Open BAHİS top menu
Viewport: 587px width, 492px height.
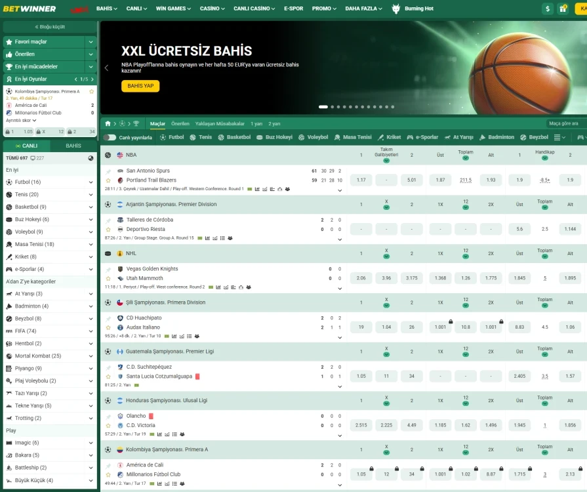point(107,9)
